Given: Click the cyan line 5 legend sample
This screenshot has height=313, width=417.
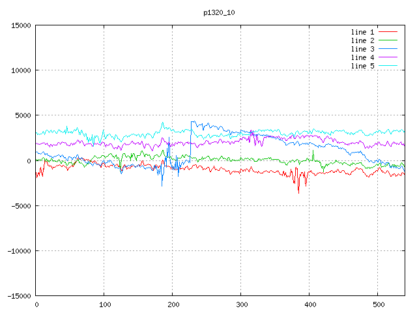Looking at the screenshot, I should tap(388, 66).
